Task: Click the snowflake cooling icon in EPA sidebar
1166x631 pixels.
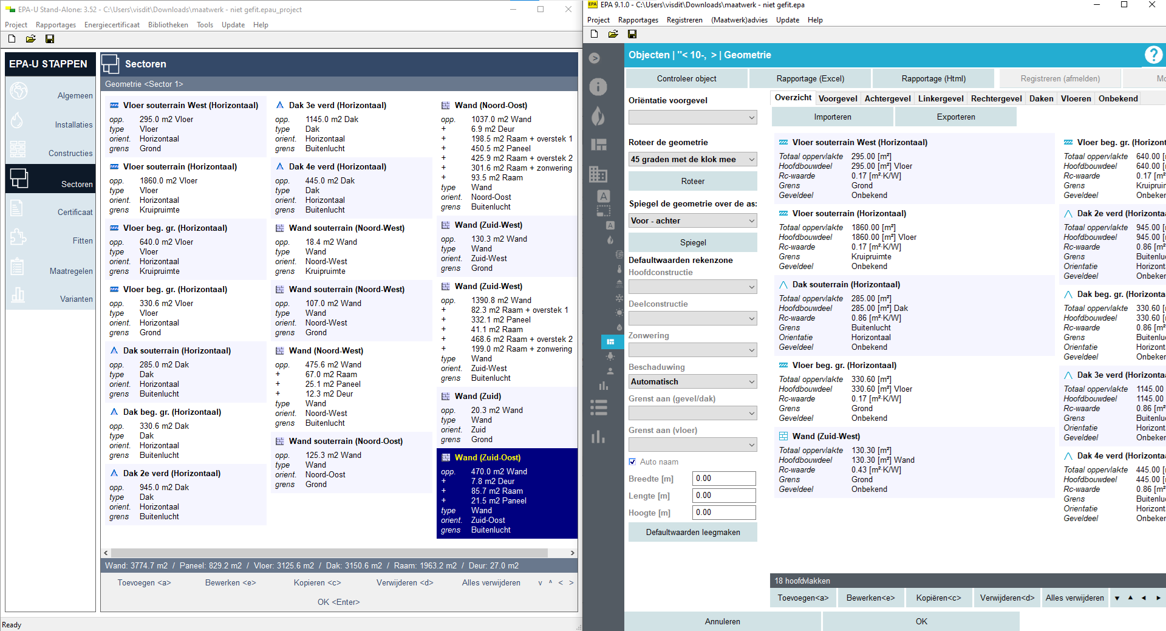Action: (x=619, y=298)
